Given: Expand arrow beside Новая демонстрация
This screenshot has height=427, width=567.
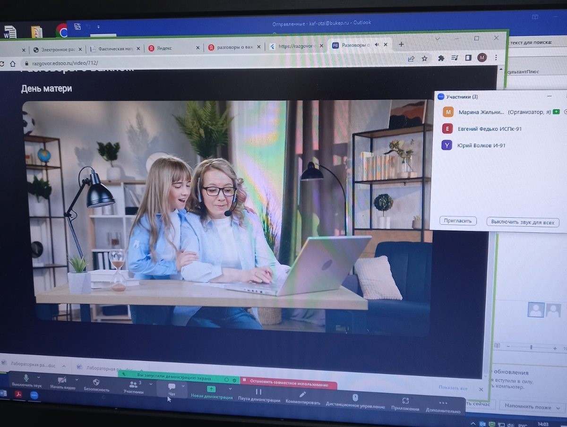Looking at the screenshot, I should (x=230, y=389).
